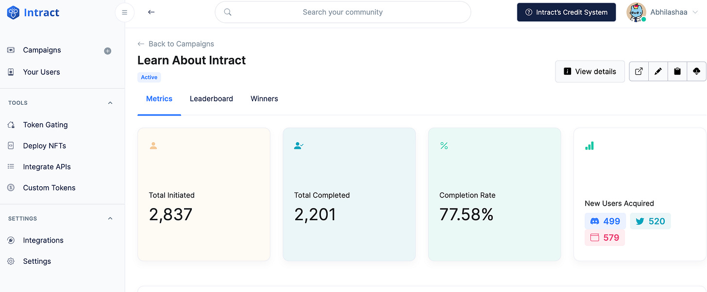This screenshot has width=707, height=292.
Task: Click the cloud download icon
Action: coord(696,71)
